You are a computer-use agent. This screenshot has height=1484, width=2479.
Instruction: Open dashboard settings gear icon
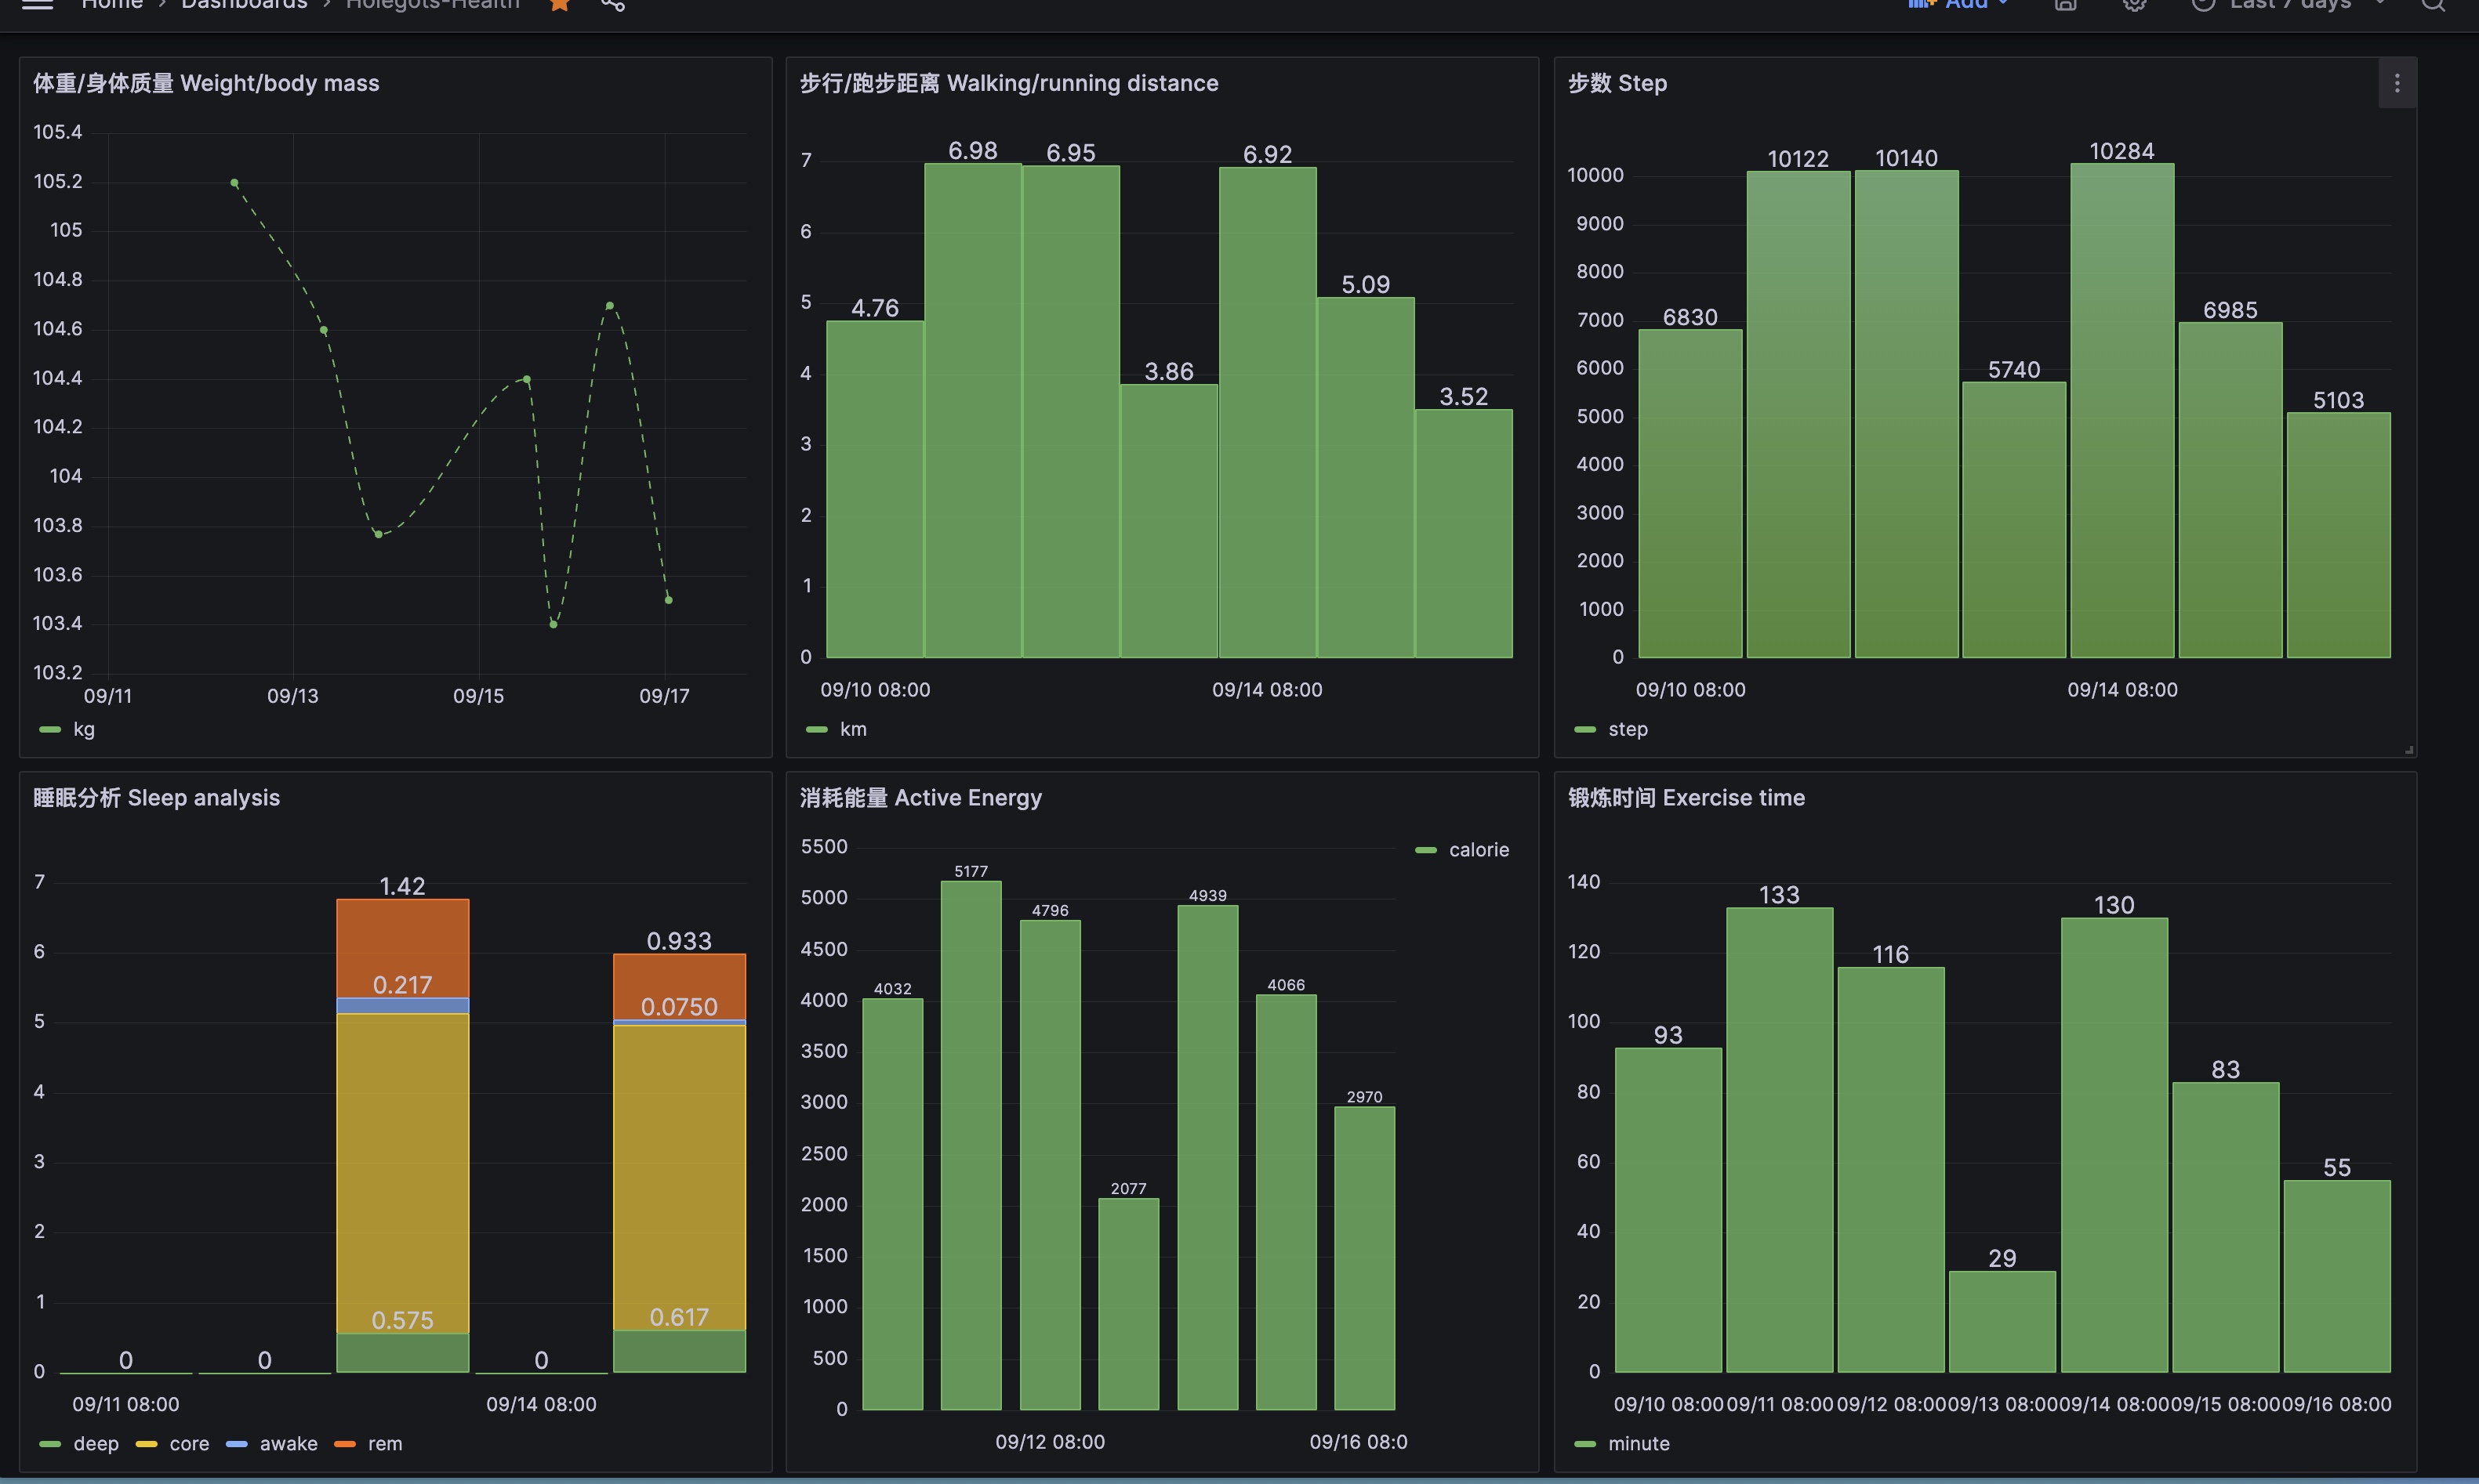pos(2134,4)
